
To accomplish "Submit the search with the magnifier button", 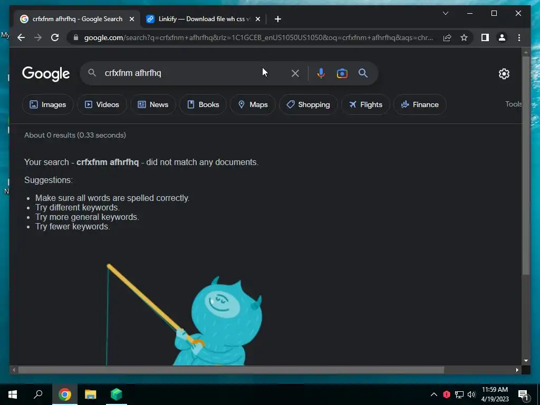I will 363,73.
